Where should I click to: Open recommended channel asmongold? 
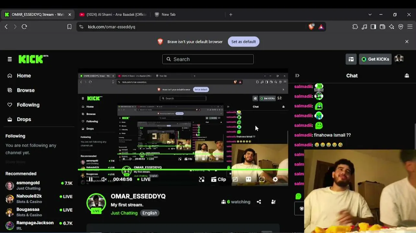[x=39, y=185]
